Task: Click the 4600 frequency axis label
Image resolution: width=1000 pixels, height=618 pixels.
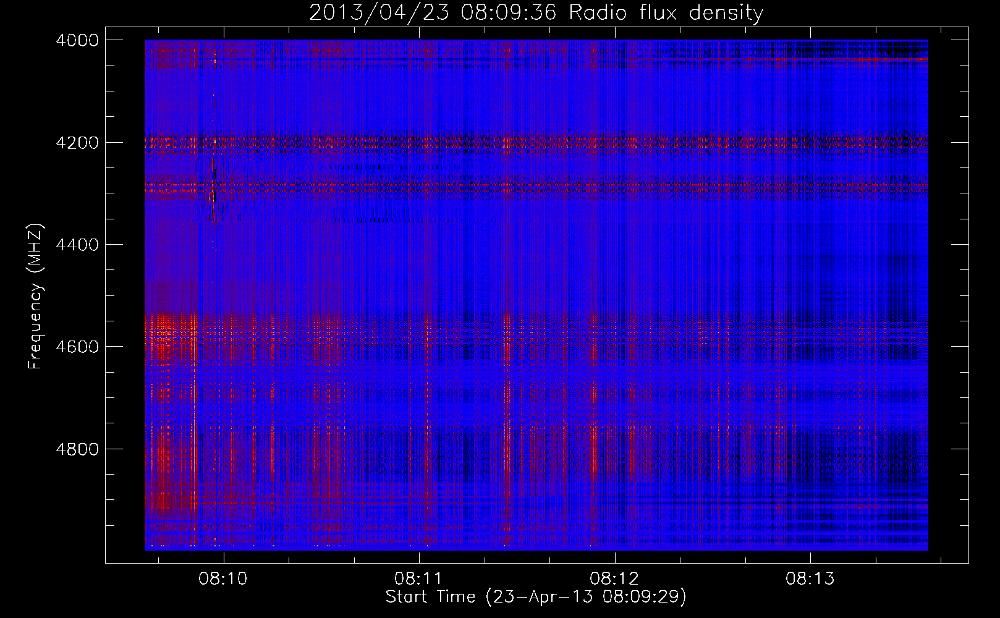Action: 77,347
